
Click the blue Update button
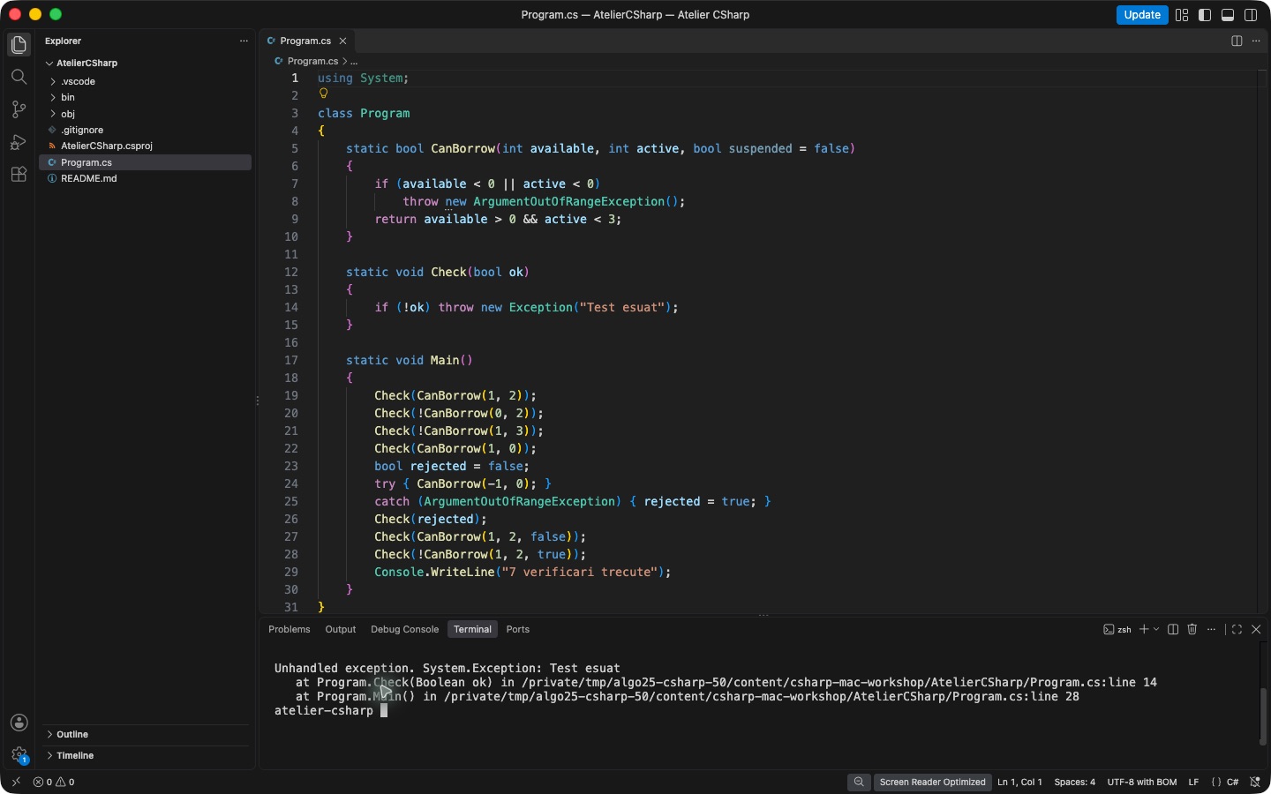point(1142,15)
